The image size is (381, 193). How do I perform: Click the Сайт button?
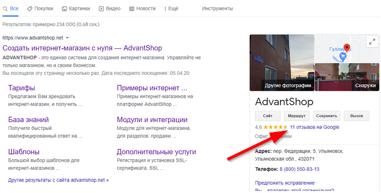point(268,116)
